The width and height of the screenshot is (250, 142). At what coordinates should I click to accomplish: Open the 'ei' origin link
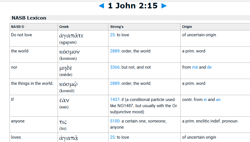205,100
